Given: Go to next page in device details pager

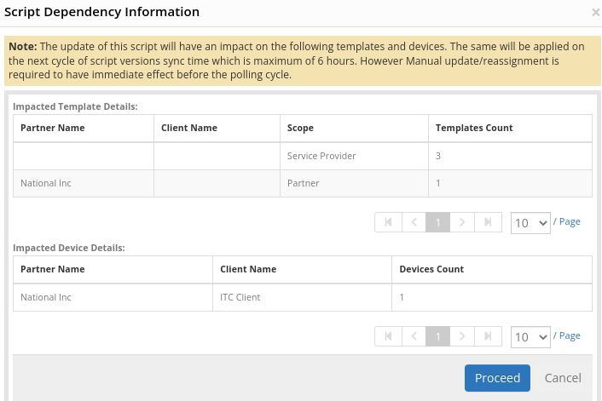Looking at the screenshot, I should [x=462, y=336].
